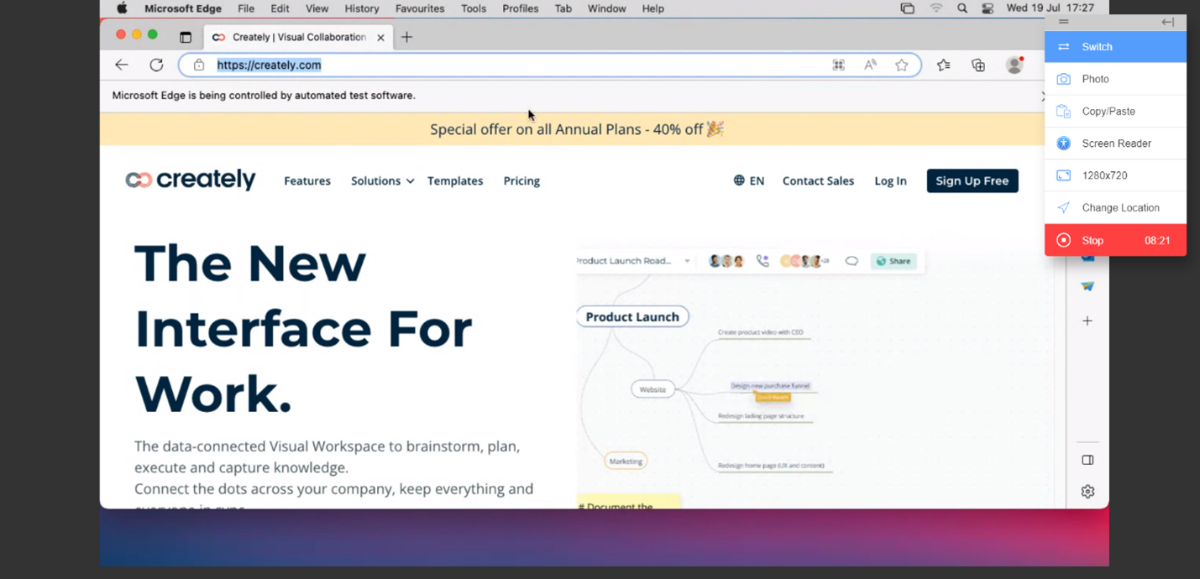Open the favourites list icon
This screenshot has width=1200, height=579.
pos(944,65)
